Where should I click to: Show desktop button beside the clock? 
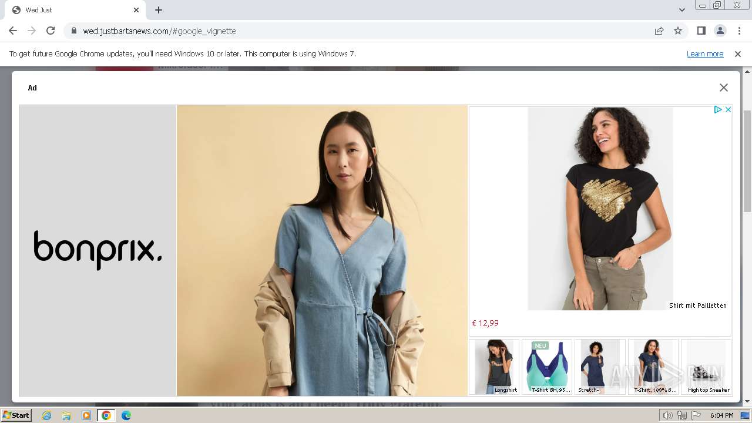pos(745,415)
